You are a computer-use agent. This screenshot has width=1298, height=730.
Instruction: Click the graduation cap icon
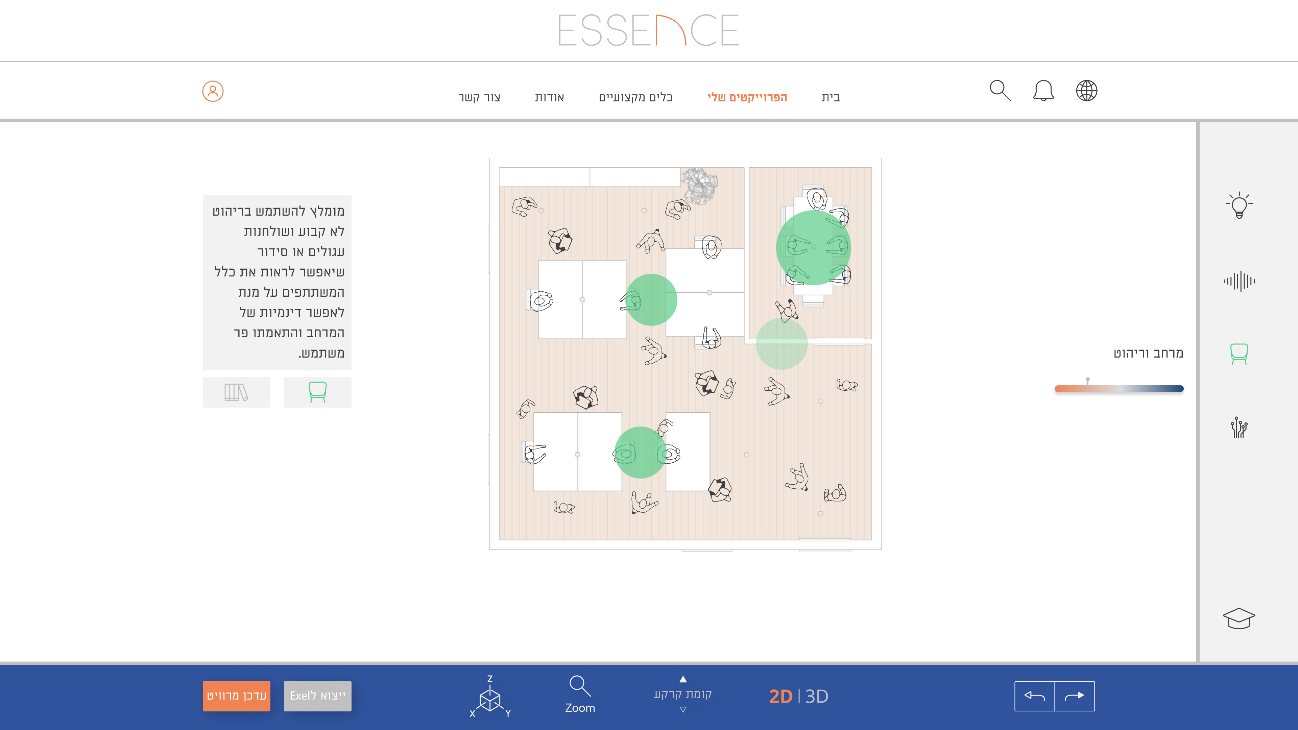[1239, 618]
